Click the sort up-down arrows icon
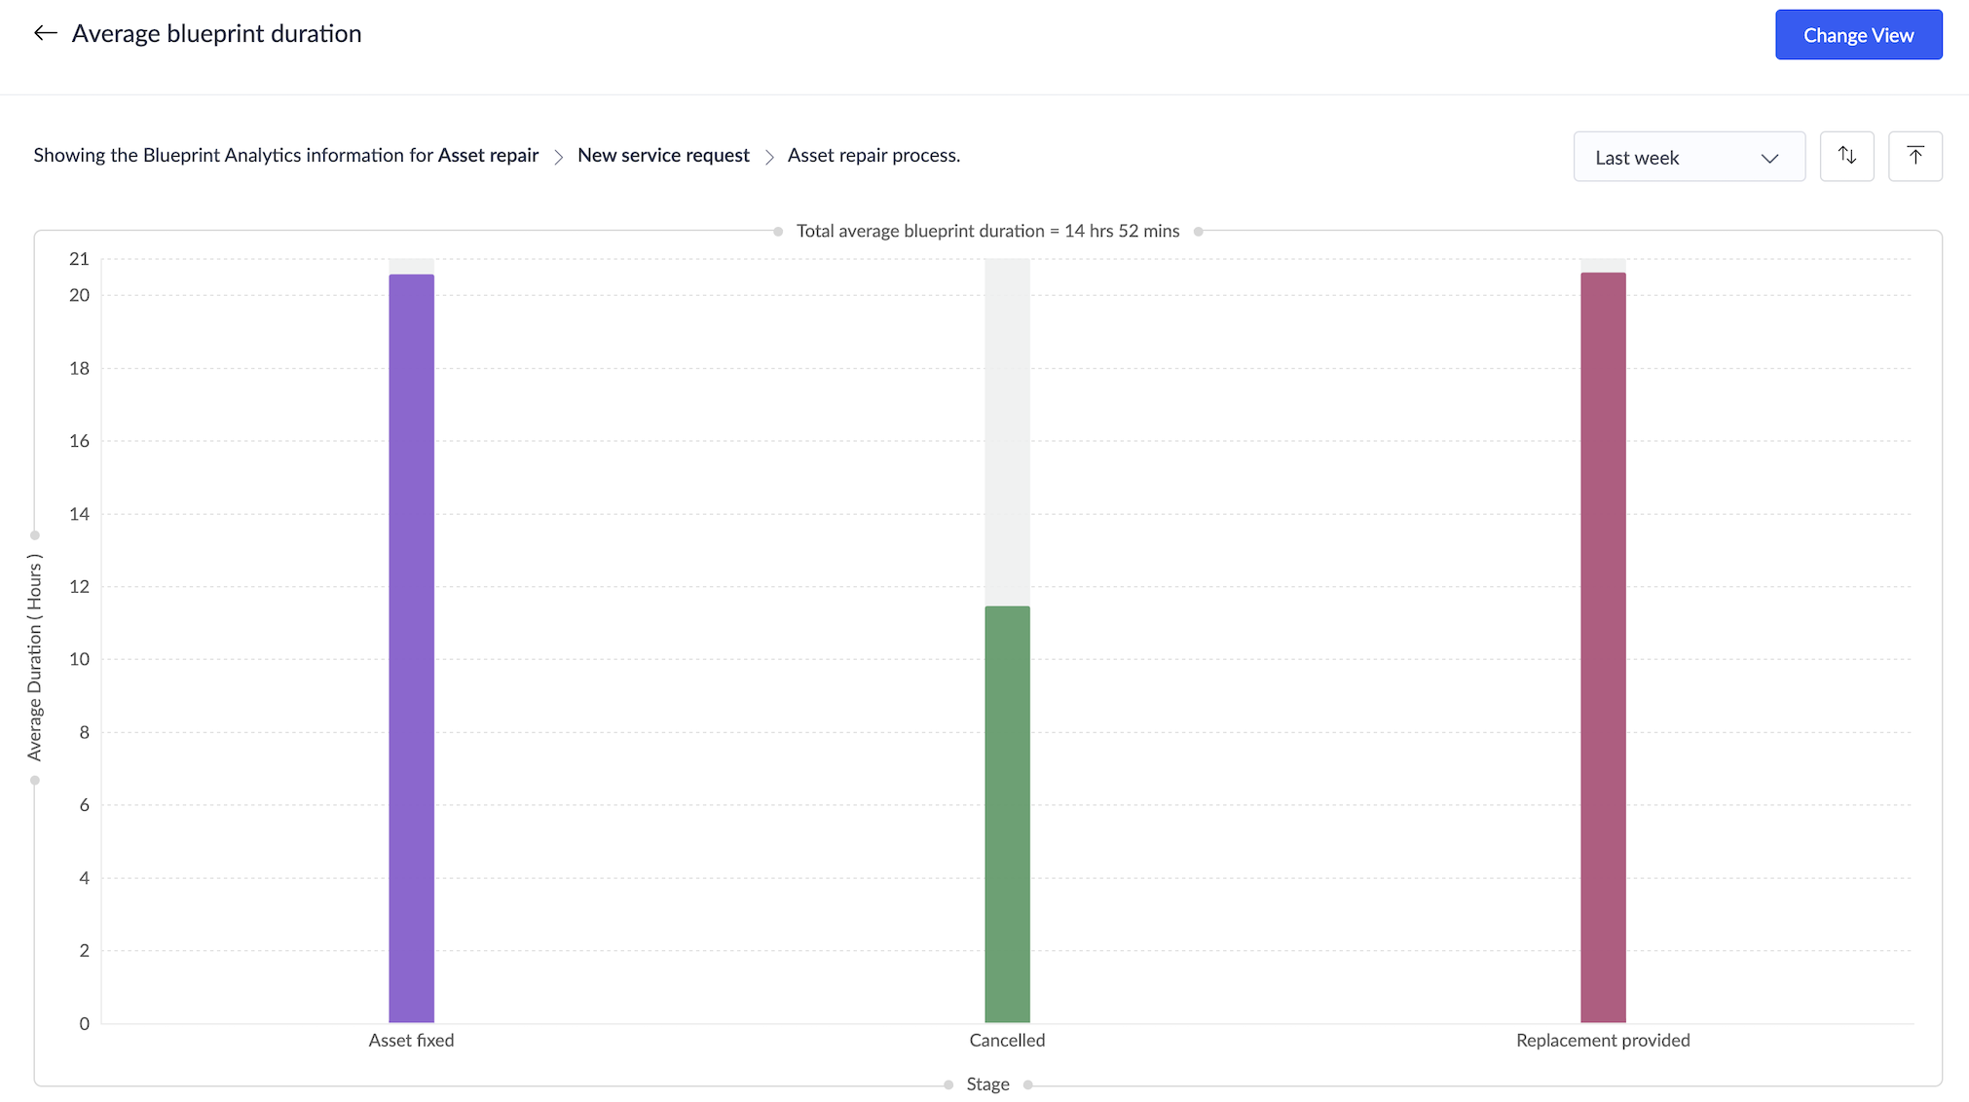The height and width of the screenshot is (1102, 1969). (x=1846, y=156)
